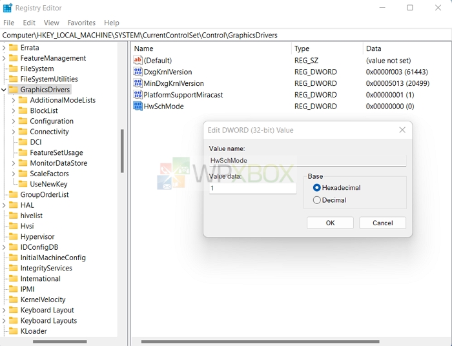This screenshot has height=346, width=452.
Task: Expand the BlockList subkey
Action: pyautogui.click(x=14, y=110)
